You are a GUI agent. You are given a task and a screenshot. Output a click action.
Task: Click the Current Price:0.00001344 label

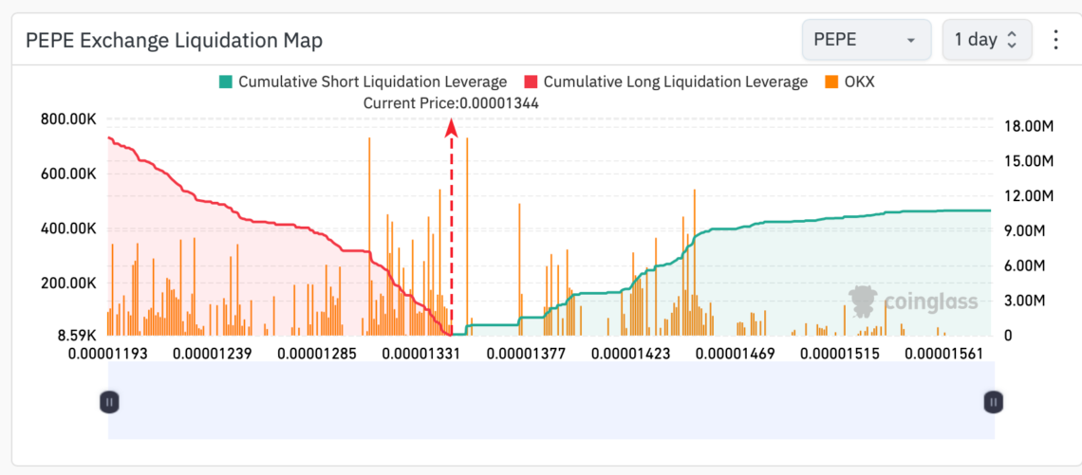pos(451,103)
